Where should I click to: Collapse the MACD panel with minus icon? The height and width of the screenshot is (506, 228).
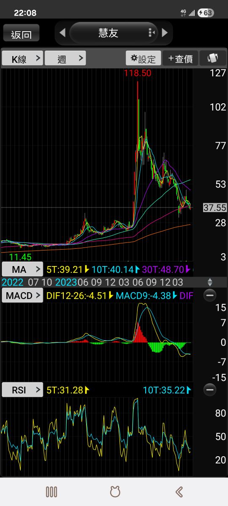210,296
